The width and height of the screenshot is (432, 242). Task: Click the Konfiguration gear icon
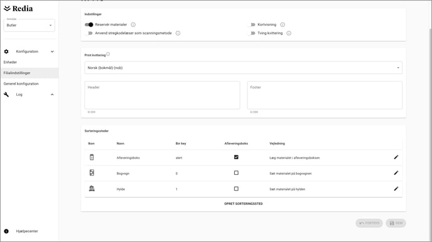point(6,51)
